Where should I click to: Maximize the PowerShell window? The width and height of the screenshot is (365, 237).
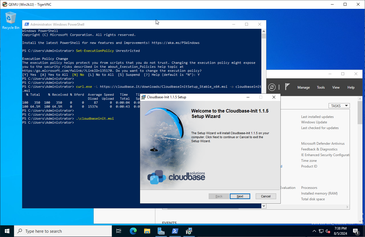(247, 24)
